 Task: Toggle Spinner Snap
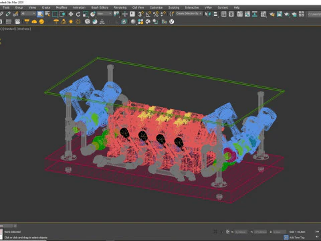pos(163,14)
